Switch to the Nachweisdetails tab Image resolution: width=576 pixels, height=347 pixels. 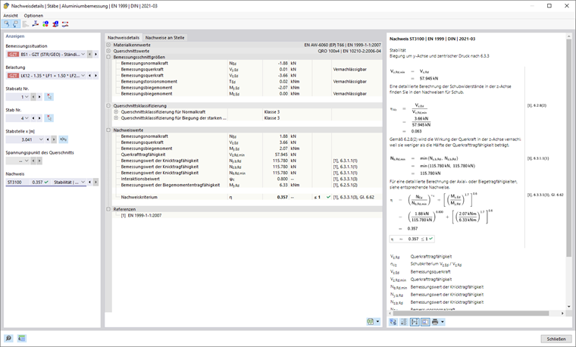point(124,37)
